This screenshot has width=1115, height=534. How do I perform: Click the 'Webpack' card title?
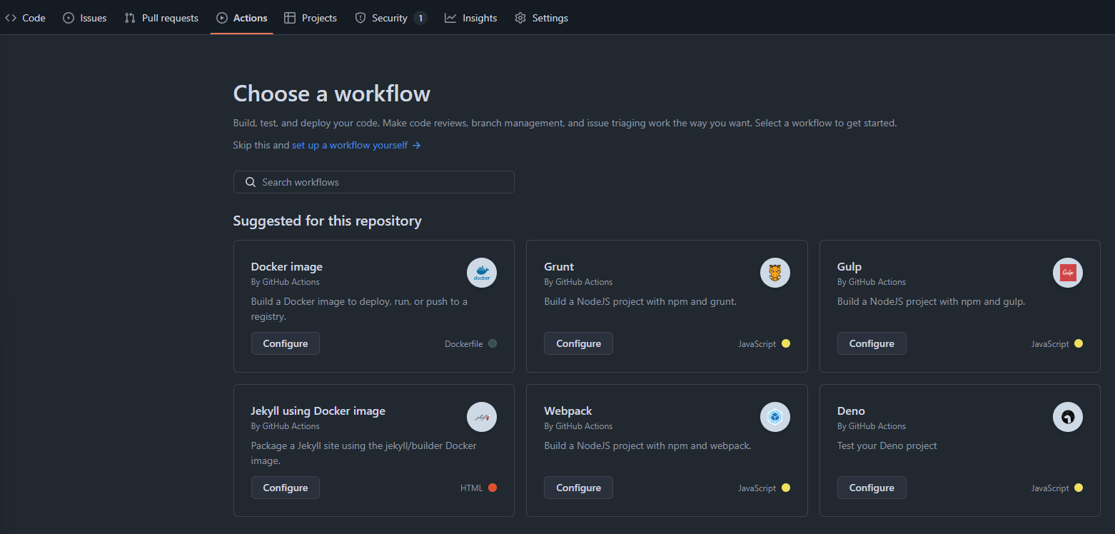[568, 411]
